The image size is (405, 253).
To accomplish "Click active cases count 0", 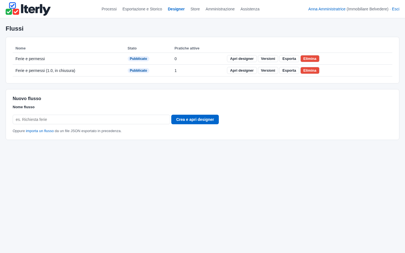I will tap(176, 59).
